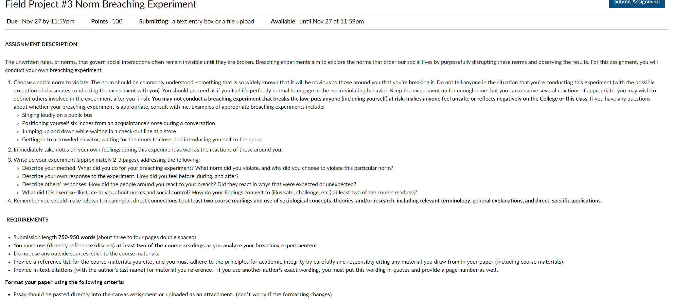Click the Available until Nov 27 text
This screenshot has height=302, width=690.
tap(317, 21)
